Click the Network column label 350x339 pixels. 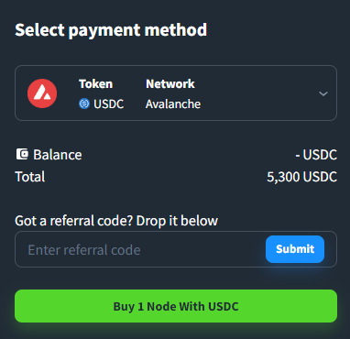coord(170,83)
